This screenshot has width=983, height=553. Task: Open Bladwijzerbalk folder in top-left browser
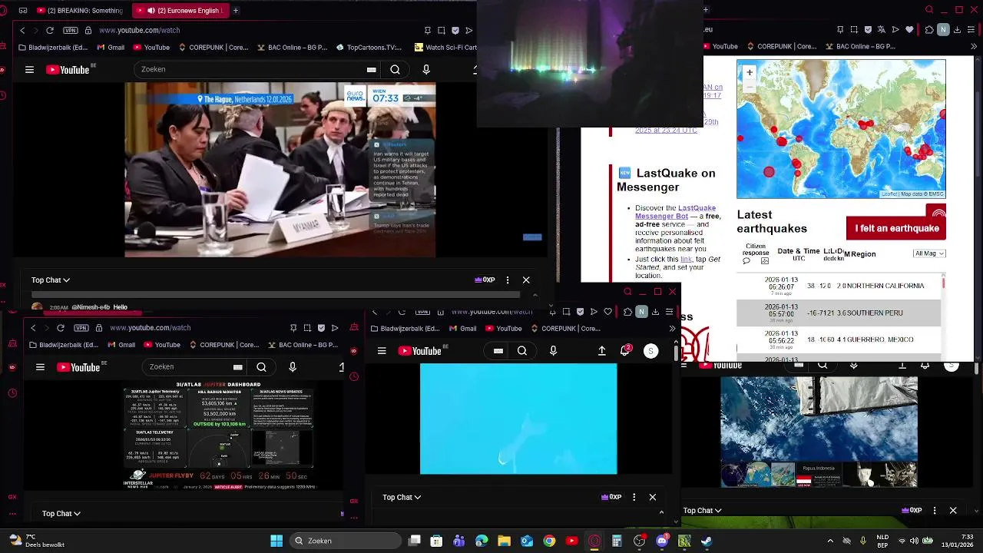pyautogui.click(x=52, y=47)
